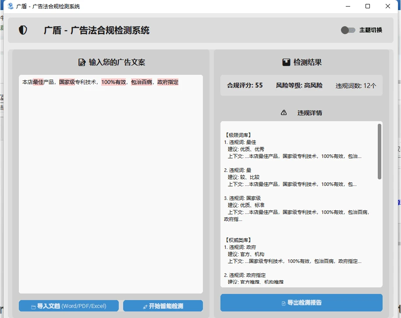Click the detection icon on 开始智能检测 button
Image resolution: width=401 pixels, height=318 pixels.
145,306
